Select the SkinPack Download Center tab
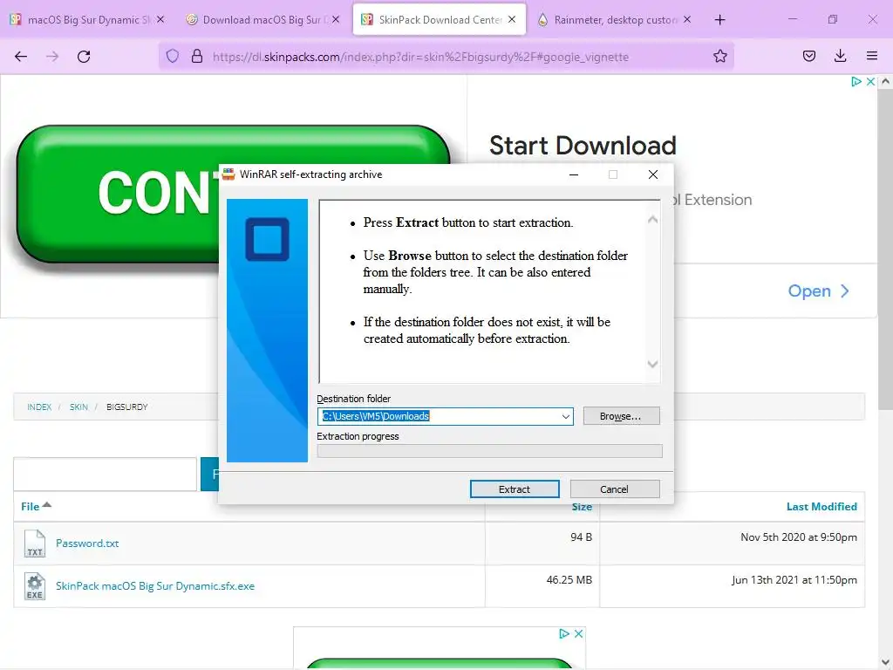Screen dimensions: 893x670 tap(440, 20)
